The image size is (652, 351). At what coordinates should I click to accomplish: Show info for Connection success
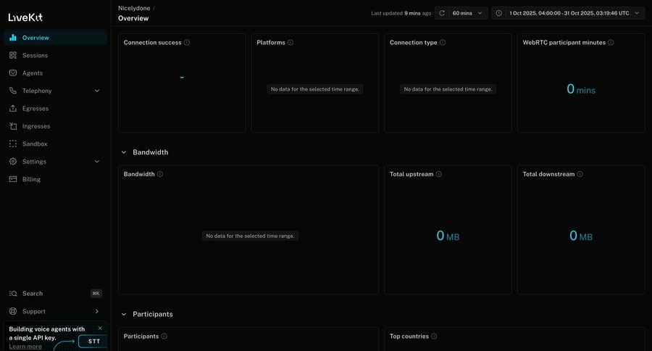point(187,43)
